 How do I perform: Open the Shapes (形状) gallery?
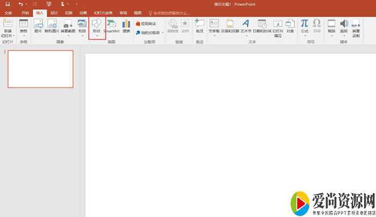pos(97,26)
